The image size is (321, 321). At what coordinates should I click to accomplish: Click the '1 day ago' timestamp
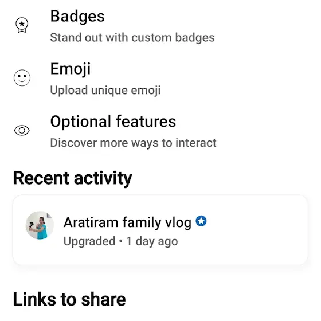(152, 241)
